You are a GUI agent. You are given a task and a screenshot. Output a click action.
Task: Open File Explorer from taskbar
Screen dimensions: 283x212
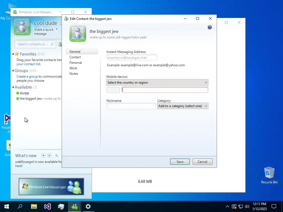(34, 206)
